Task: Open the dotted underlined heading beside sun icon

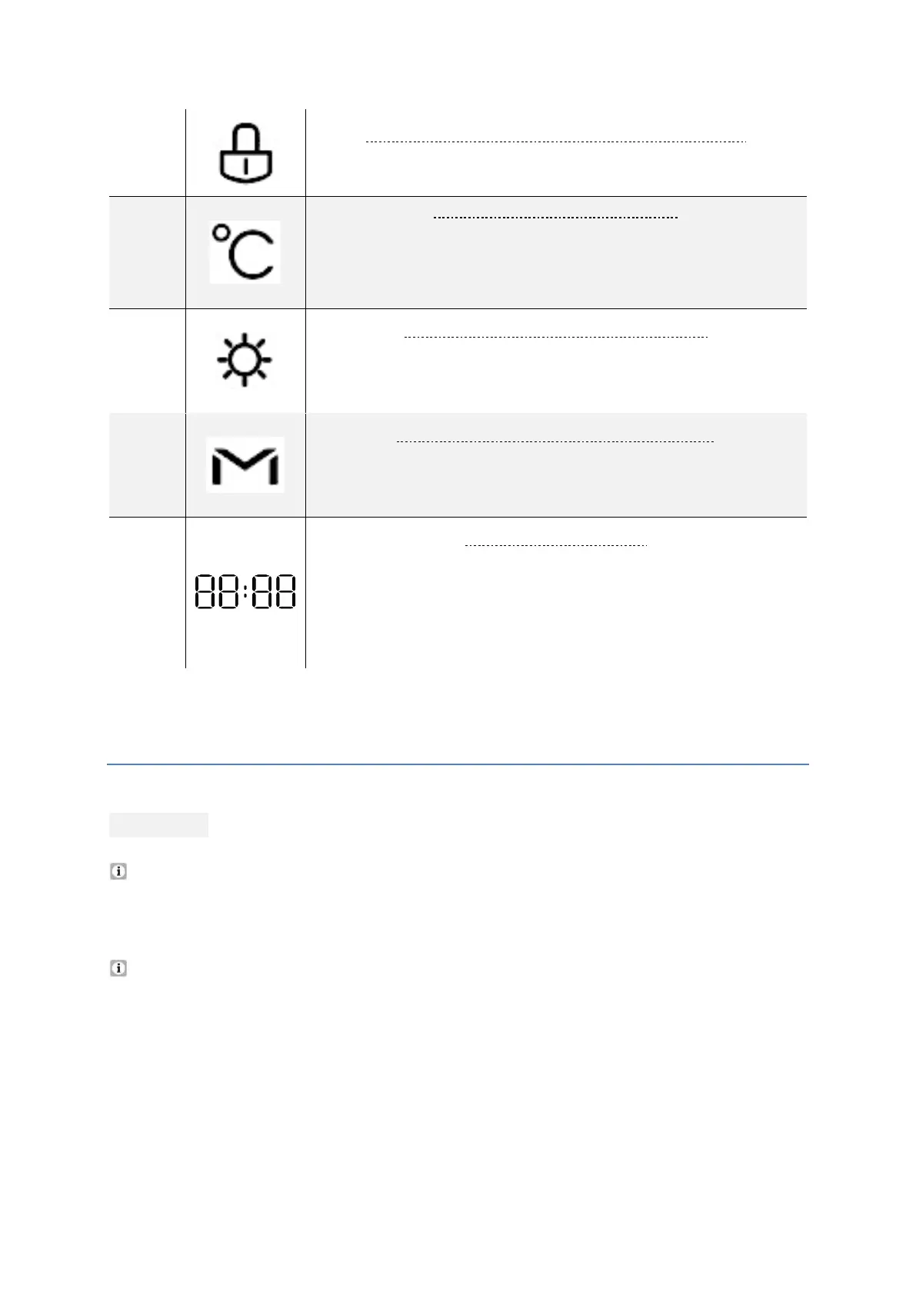Action: coord(555,337)
